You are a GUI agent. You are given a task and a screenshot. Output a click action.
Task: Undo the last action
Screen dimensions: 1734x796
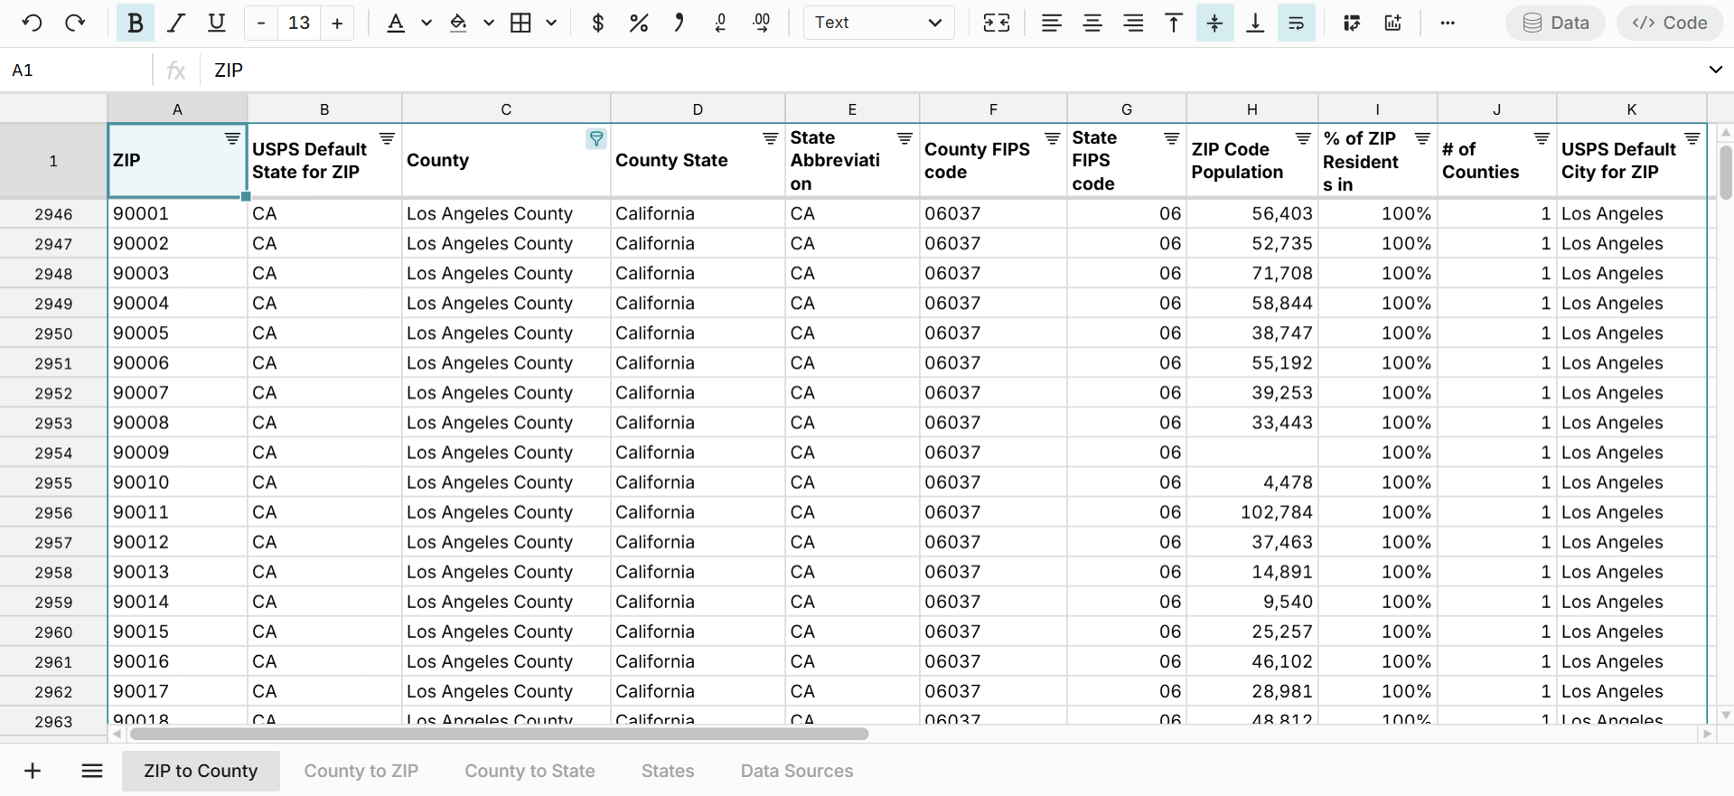pyautogui.click(x=32, y=23)
